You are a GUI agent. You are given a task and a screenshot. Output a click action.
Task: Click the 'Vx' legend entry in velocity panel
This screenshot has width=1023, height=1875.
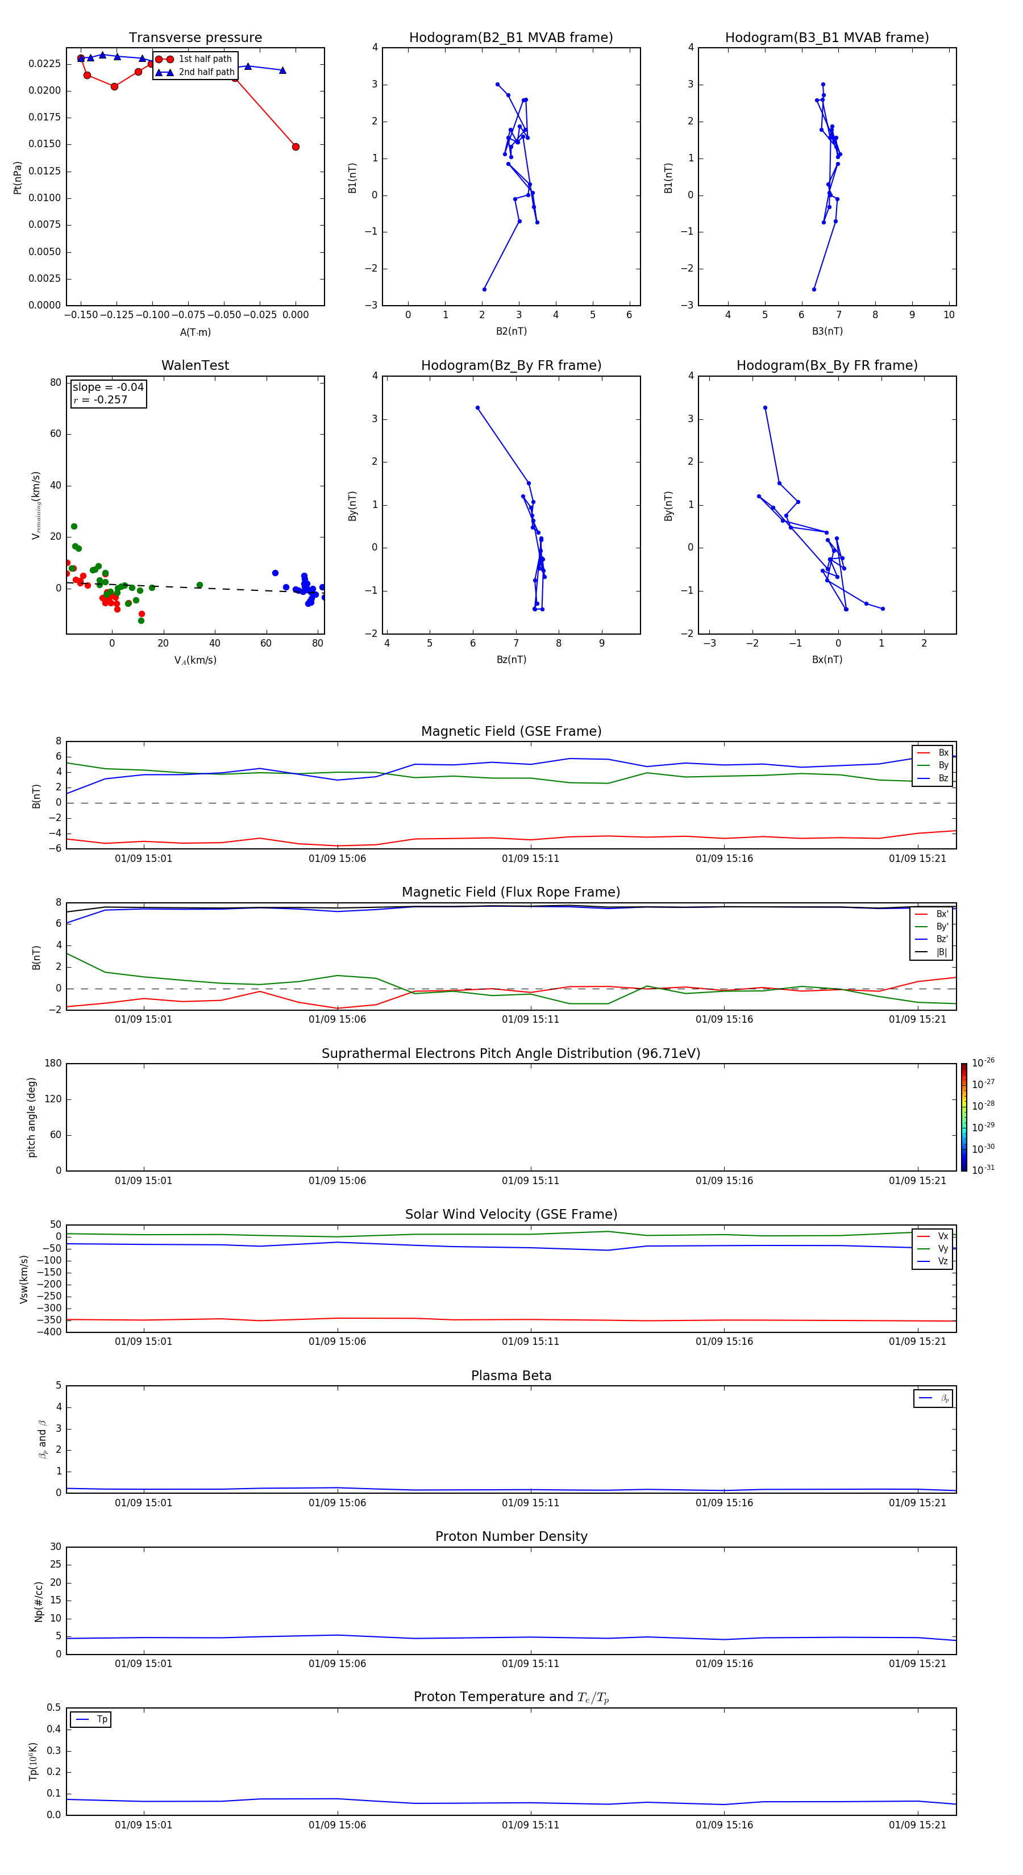[x=933, y=1236]
